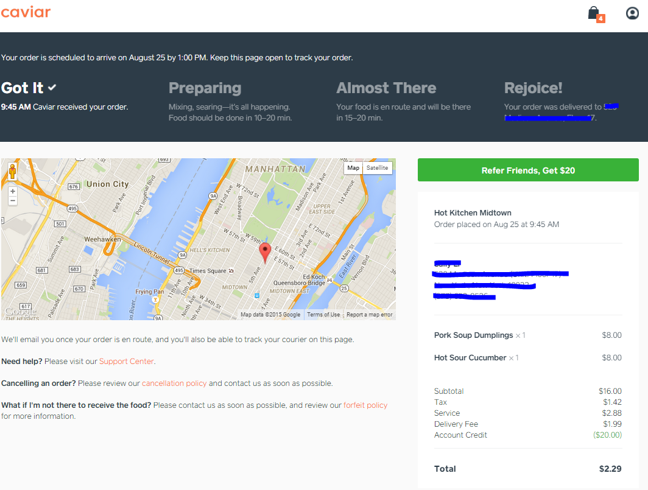
Task: Click Hot Sour Cucumber item row
Action: click(528, 357)
